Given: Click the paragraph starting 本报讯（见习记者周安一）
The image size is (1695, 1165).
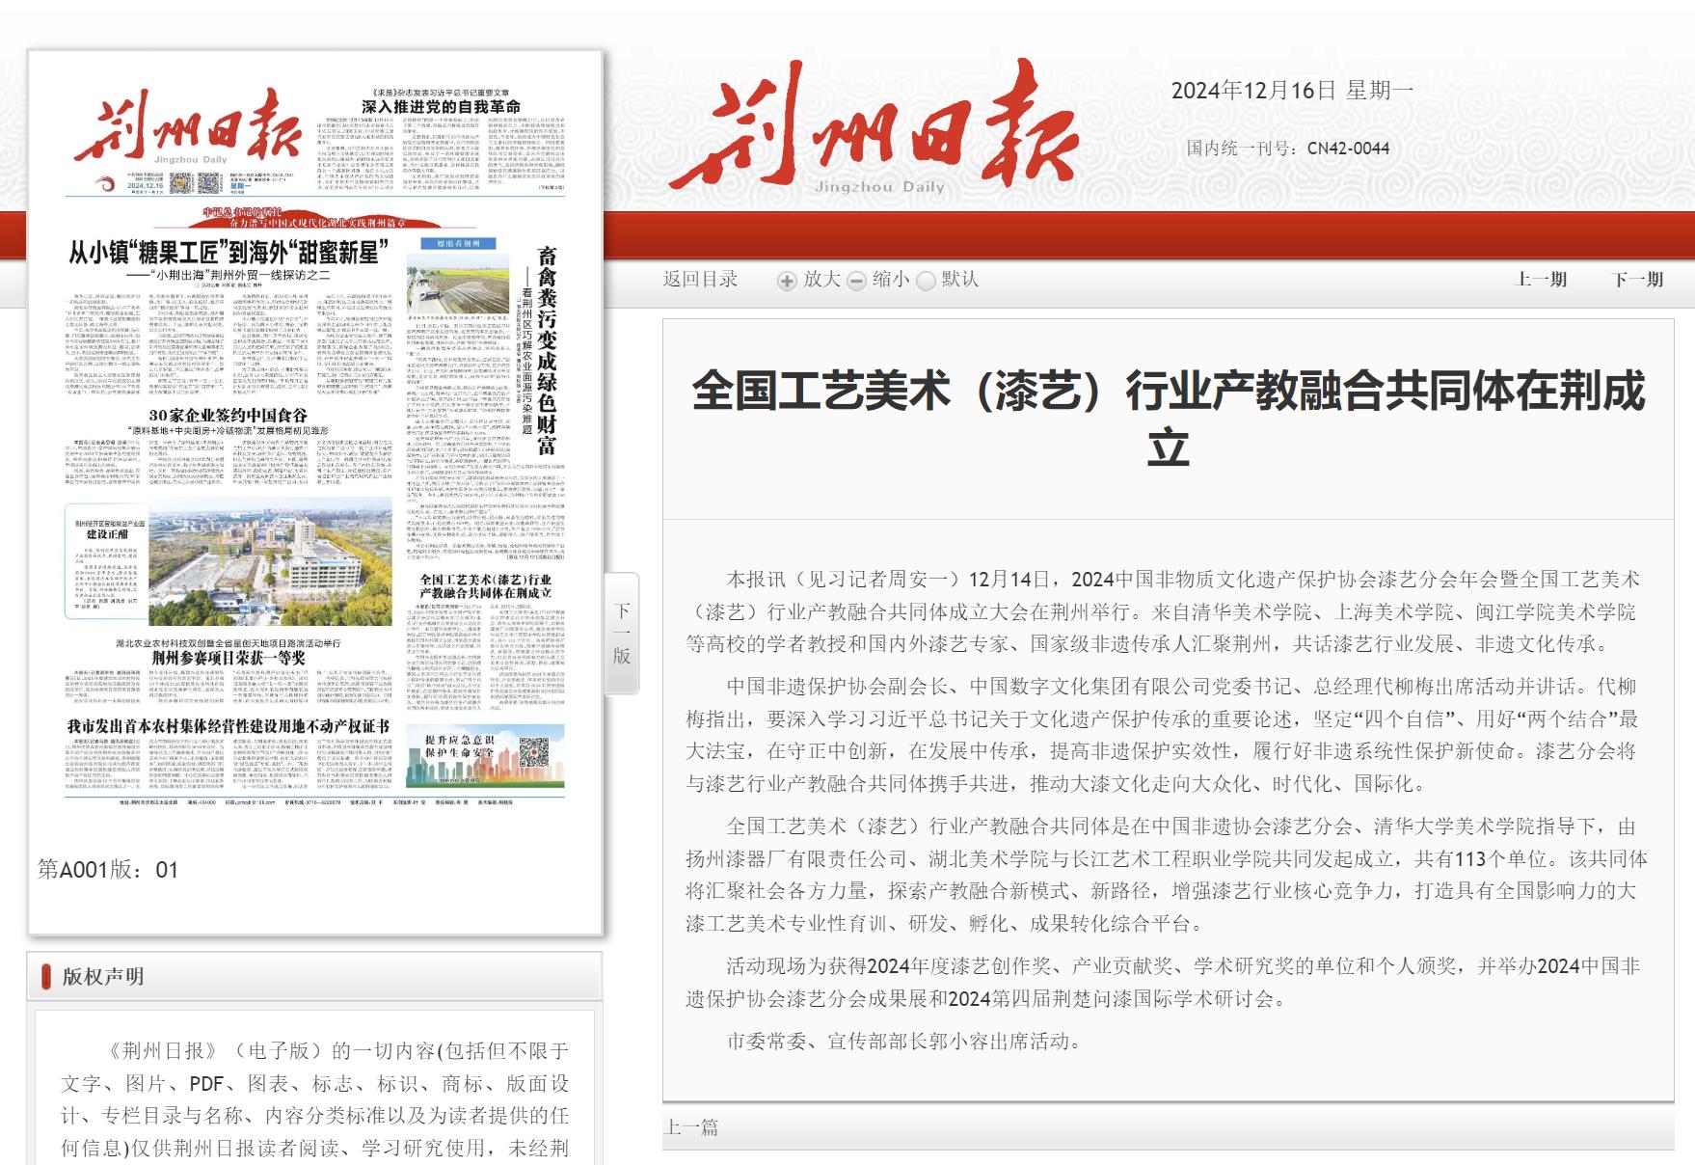Looking at the screenshot, I should click(x=1164, y=611).
